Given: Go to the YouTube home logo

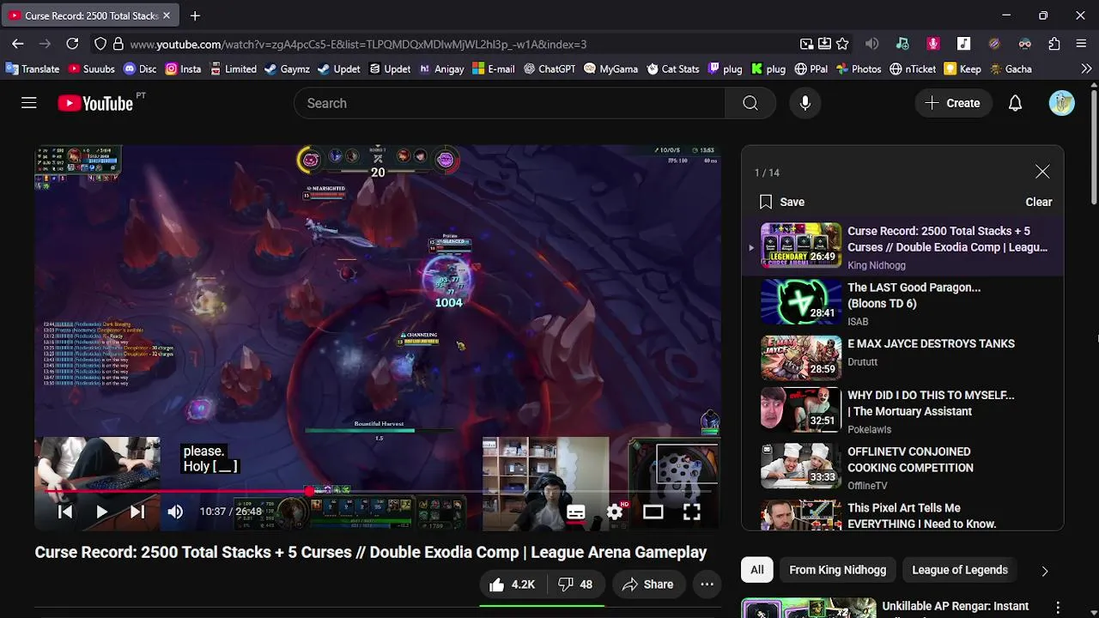Looking at the screenshot, I should pyautogui.click(x=94, y=103).
